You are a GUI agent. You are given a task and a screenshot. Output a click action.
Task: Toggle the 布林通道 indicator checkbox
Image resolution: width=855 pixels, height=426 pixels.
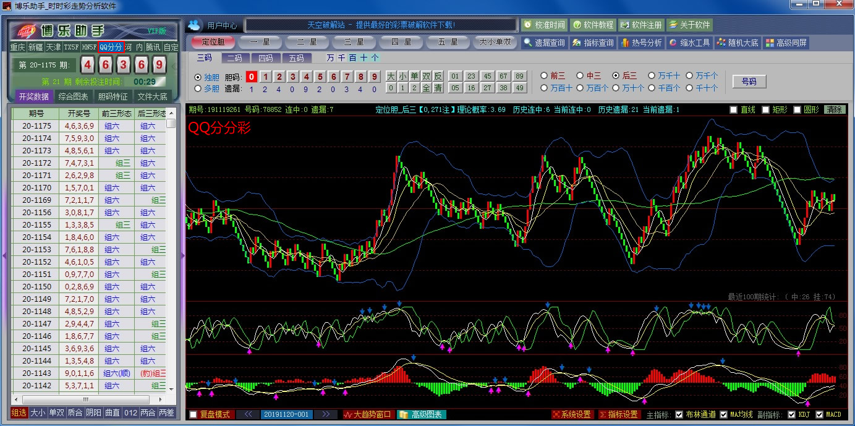tap(679, 414)
